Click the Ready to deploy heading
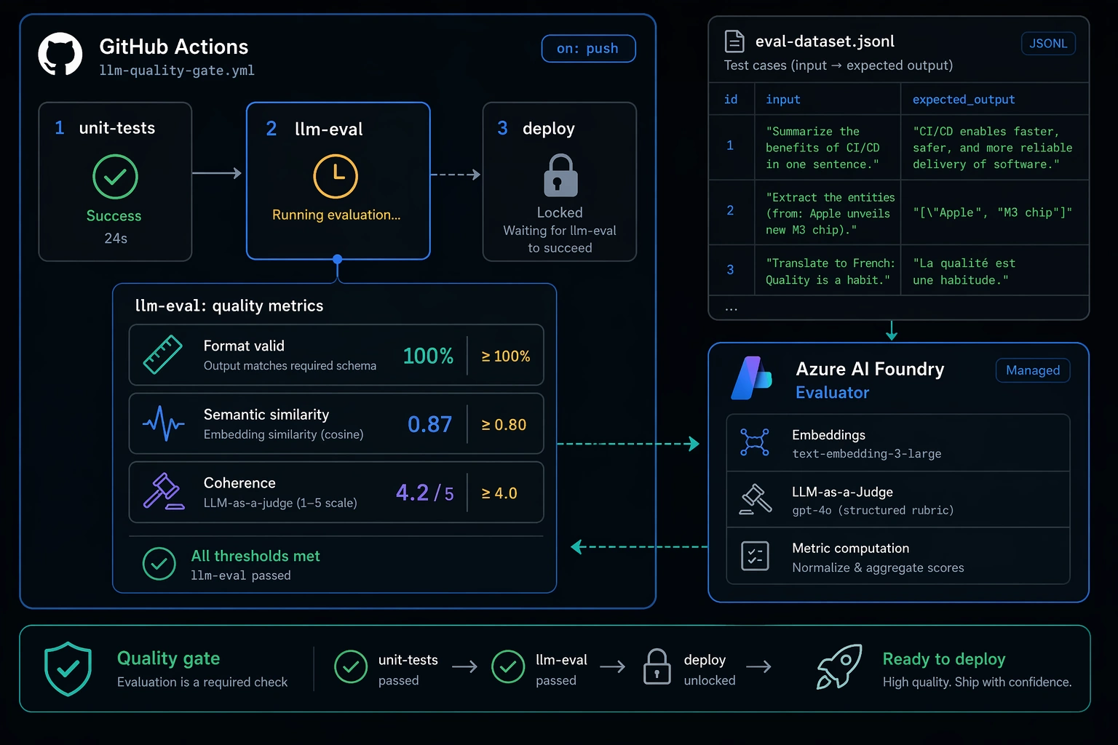 pos(944,659)
